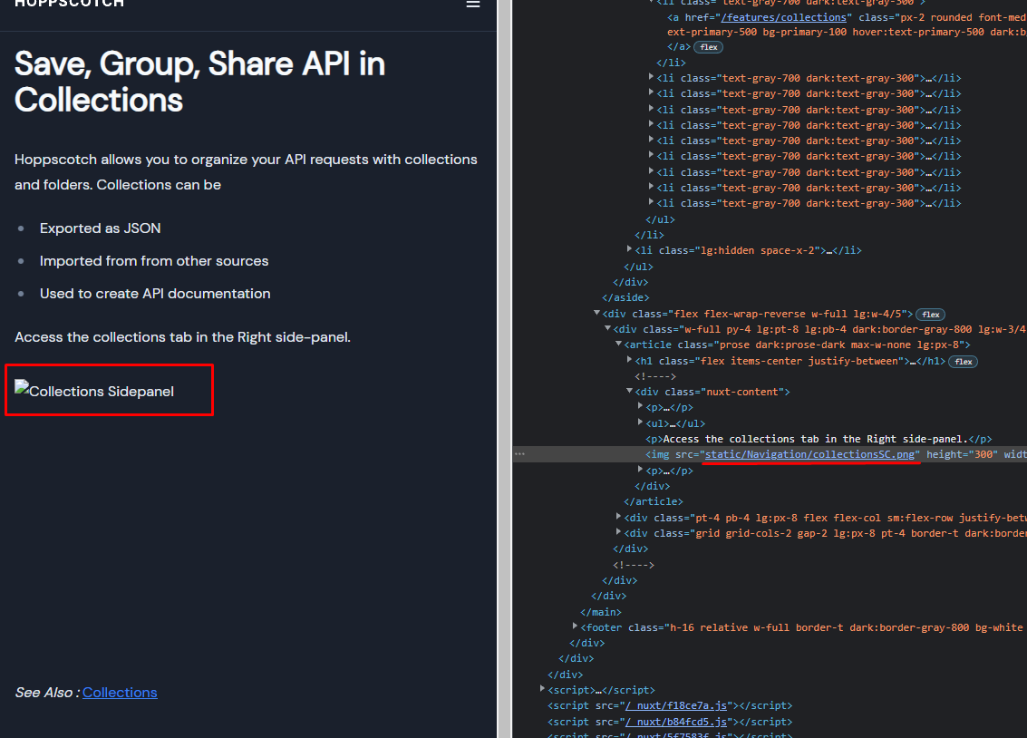Collapse the article element node
This screenshot has width=1027, height=738.
point(618,344)
